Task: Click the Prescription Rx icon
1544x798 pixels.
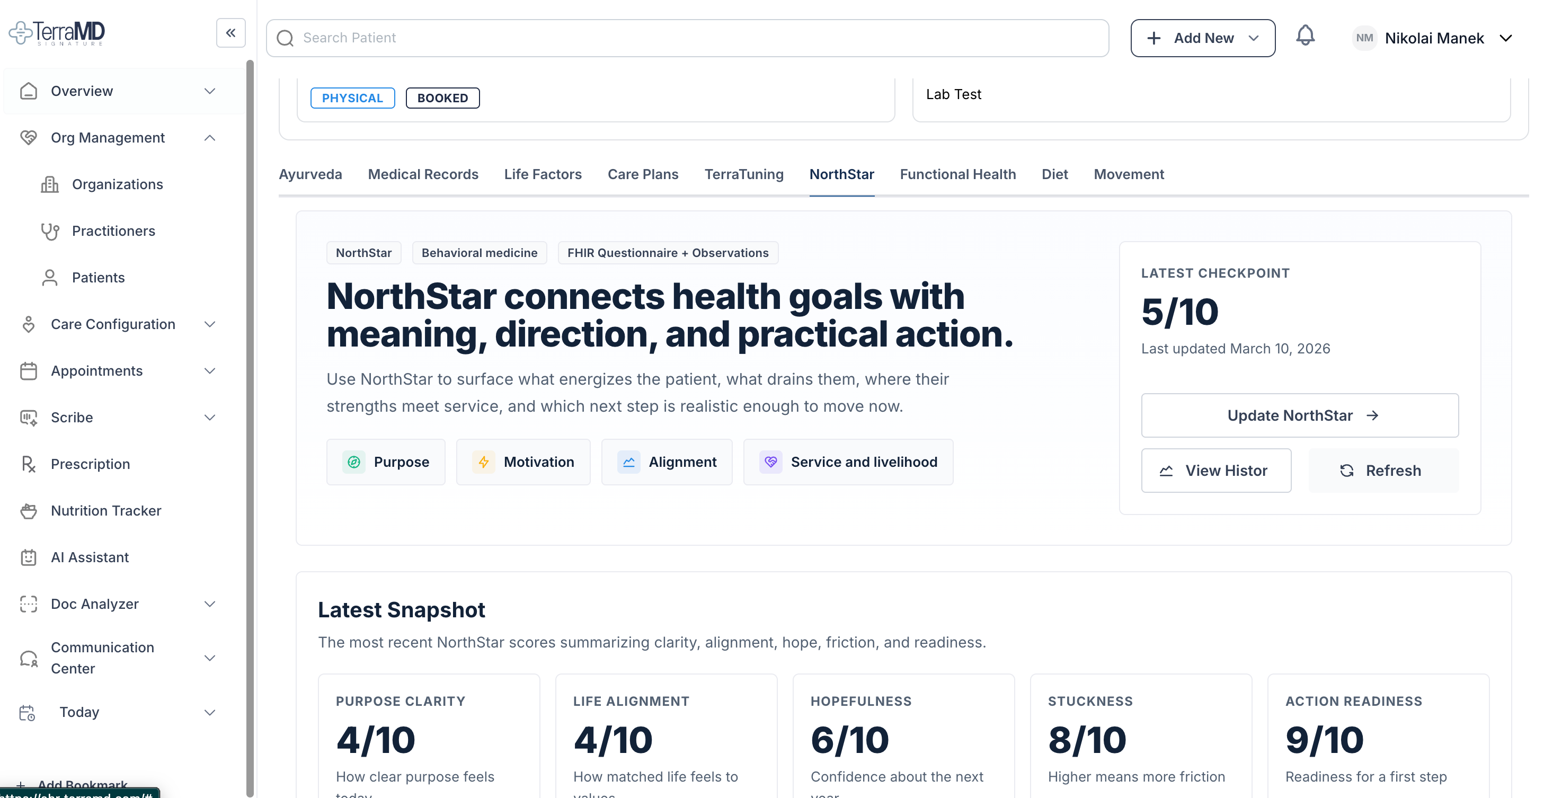Action: tap(28, 464)
